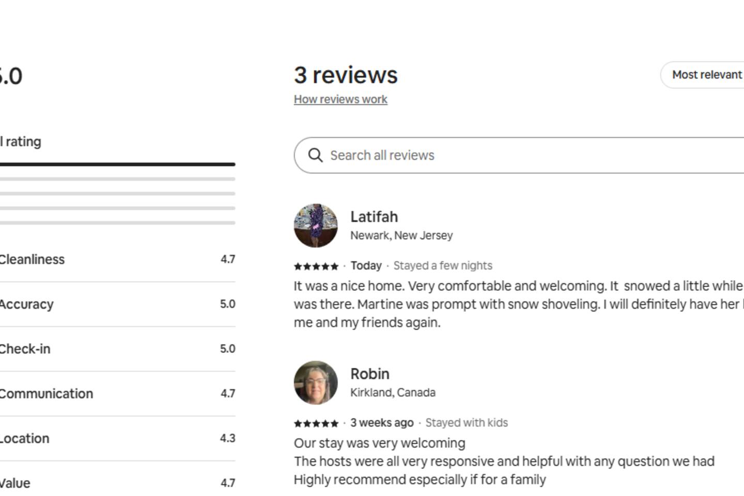Select the Accuracy rating row

tap(117, 304)
